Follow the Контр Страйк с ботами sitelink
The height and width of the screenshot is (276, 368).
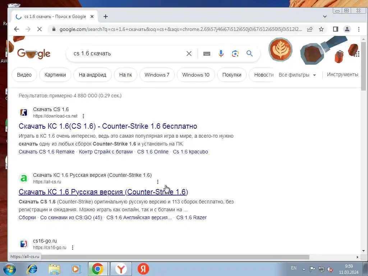[x=106, y=152]
